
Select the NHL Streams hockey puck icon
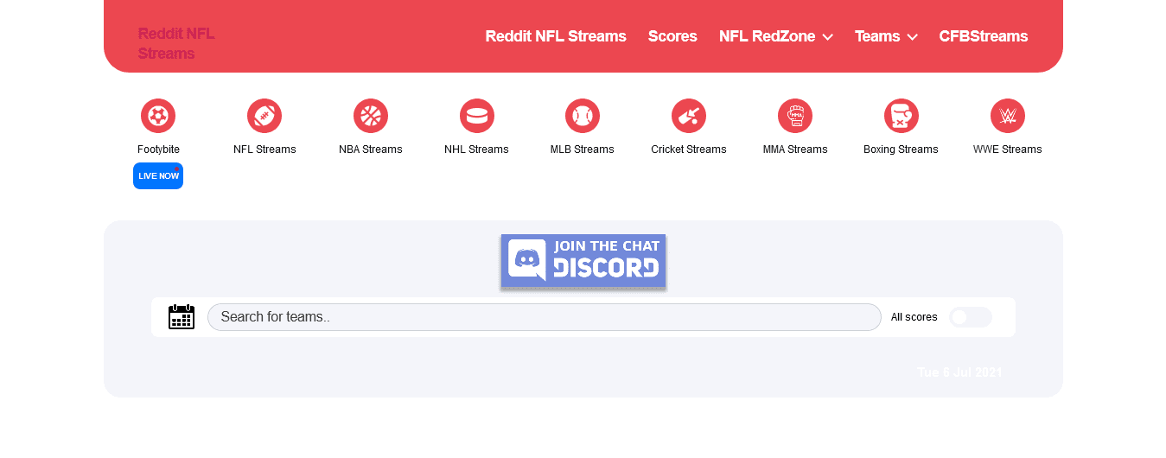click(x=476, y=116)
